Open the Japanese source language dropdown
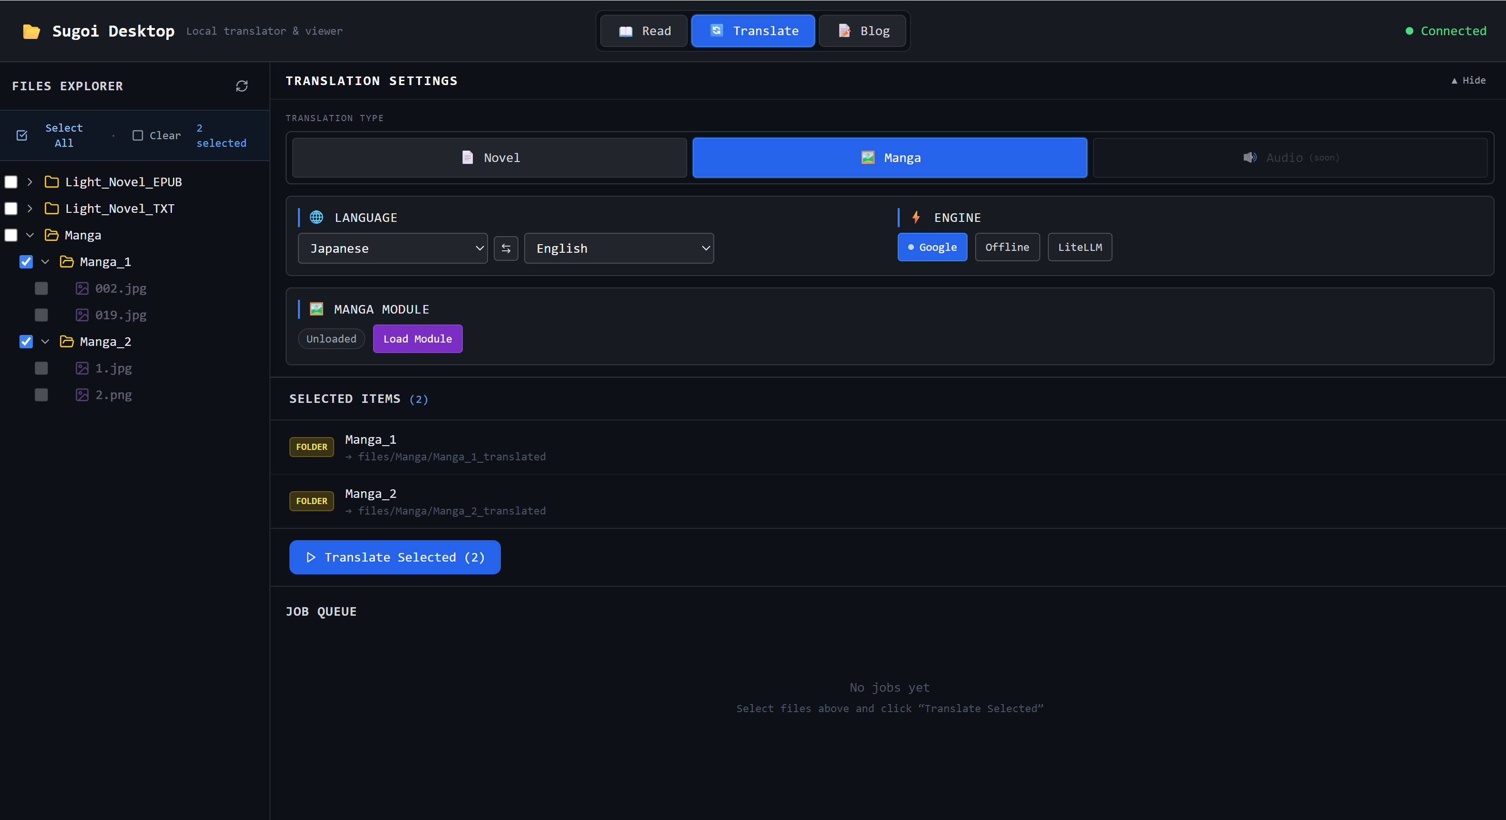The image size is (1506, 820). coord(392,248)
